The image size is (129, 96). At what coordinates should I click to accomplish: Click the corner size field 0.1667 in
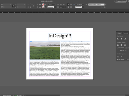pyautogui.click(x=80, y=5)
